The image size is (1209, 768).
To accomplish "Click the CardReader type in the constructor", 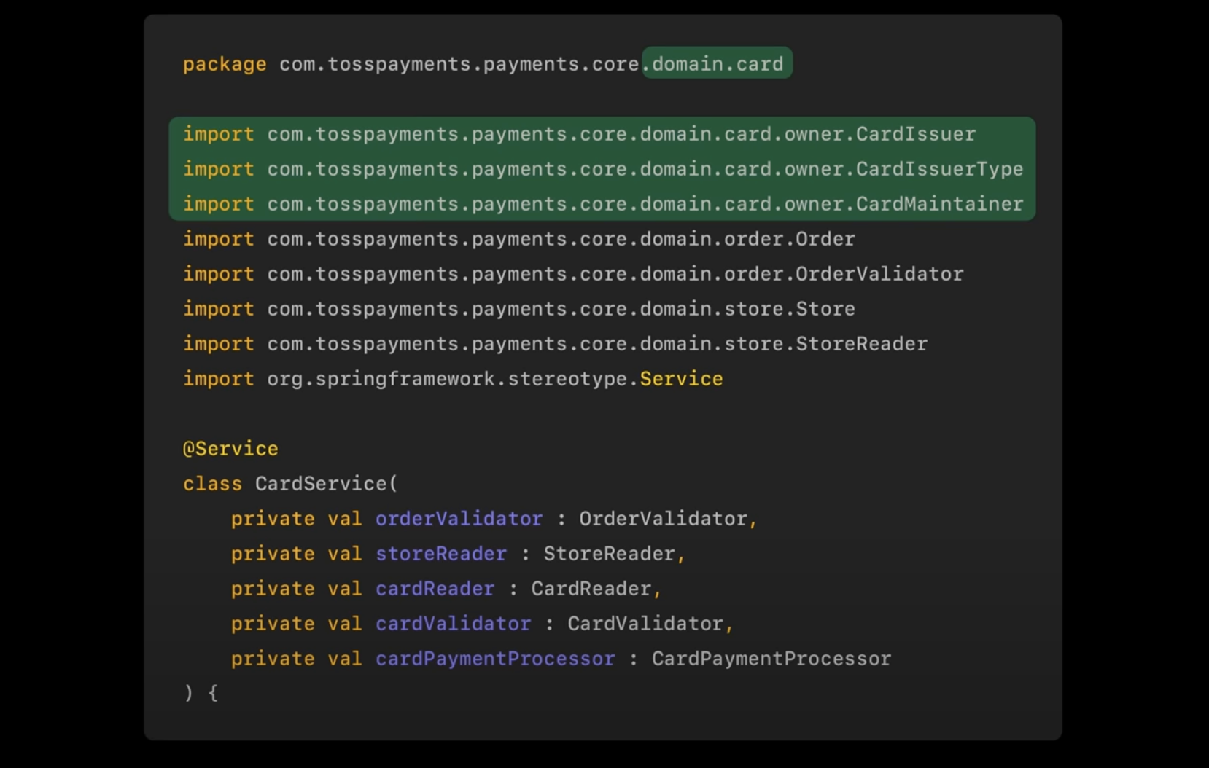I will 591,589.
